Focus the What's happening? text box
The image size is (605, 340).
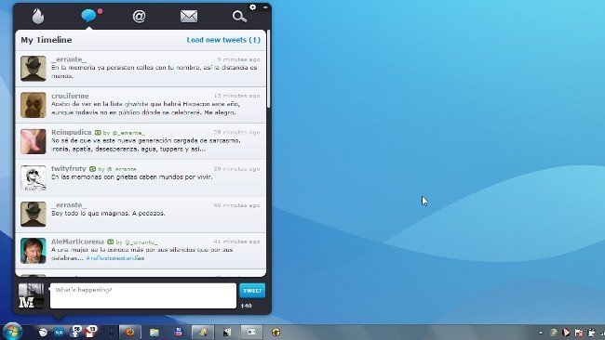(x=143, y=295)
